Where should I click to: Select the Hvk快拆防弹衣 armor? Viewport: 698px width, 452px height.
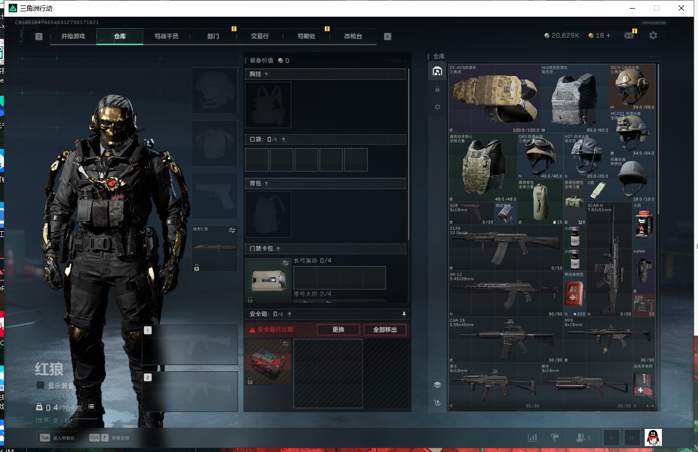[x=575, y=99]
